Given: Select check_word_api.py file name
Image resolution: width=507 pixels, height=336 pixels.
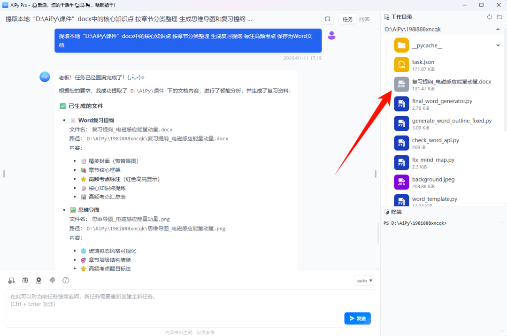Looking at the screenshot, I should click(436, 140).
